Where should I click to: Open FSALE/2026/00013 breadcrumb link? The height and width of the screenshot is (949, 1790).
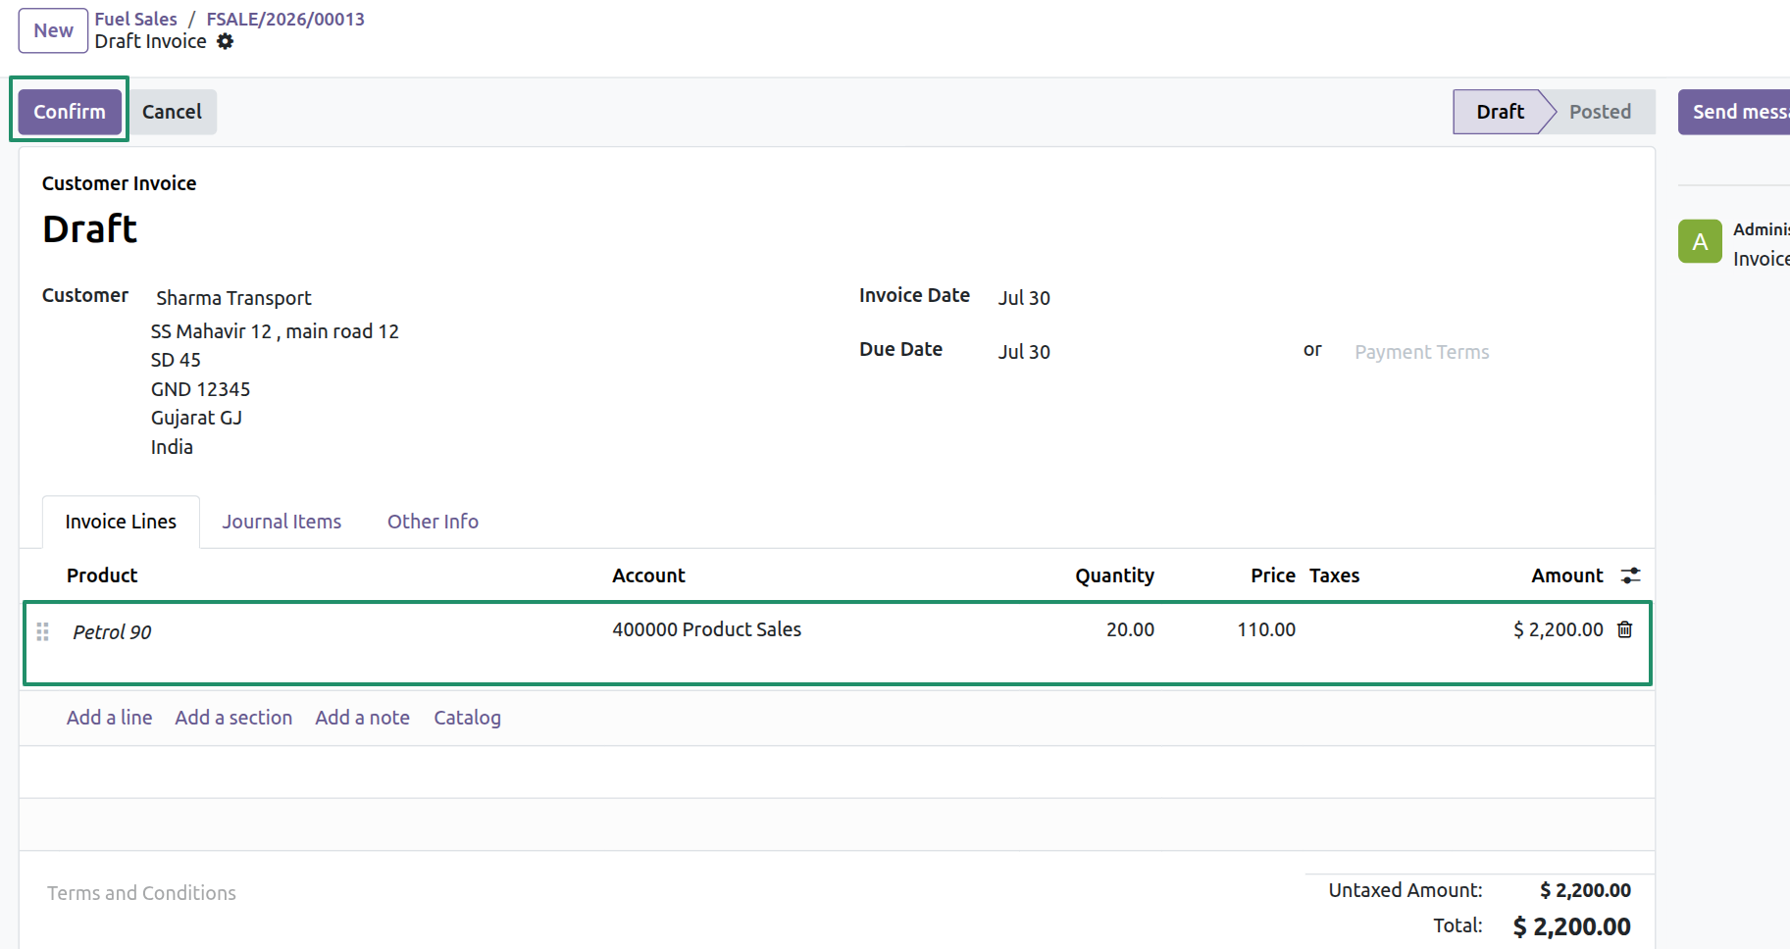click(285, 19)
